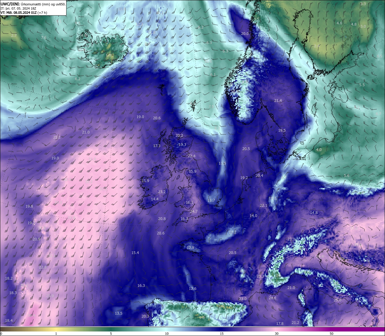This screenshot has width=385, height=336.
Task: Click the 25.1 value label on the map
Action: tap(57, 137)
